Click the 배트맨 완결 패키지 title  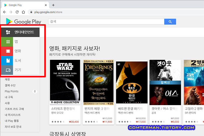130,109
